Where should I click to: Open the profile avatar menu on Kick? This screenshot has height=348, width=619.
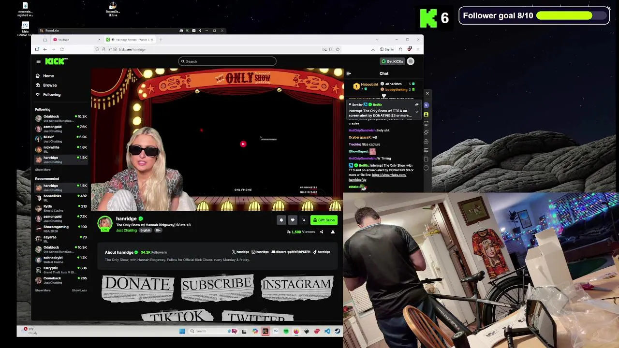[411, 61]
